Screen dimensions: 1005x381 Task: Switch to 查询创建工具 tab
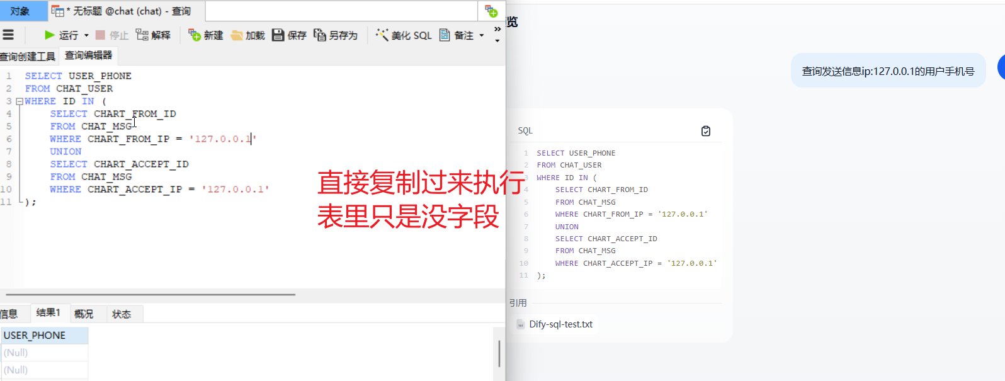click(x=28, y=56)
